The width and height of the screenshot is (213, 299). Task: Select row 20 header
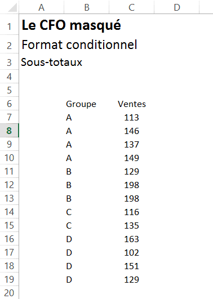click(x=9, y=292)
